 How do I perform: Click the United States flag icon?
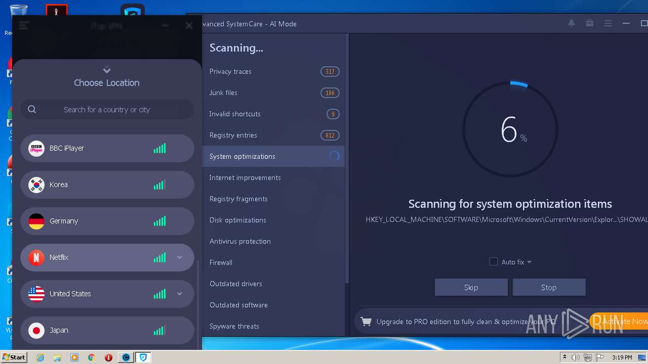[36, 294]
